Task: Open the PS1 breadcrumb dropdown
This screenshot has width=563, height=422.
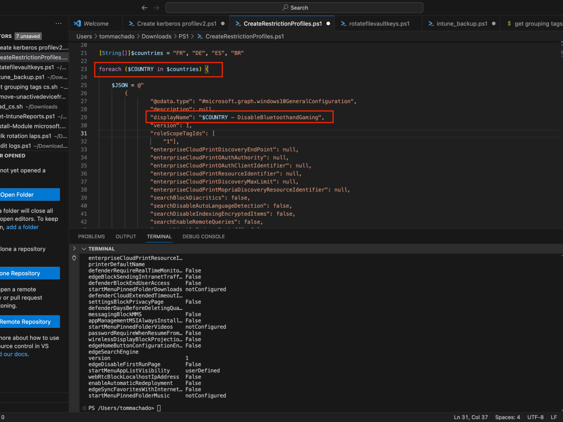Action: point(183,36)
